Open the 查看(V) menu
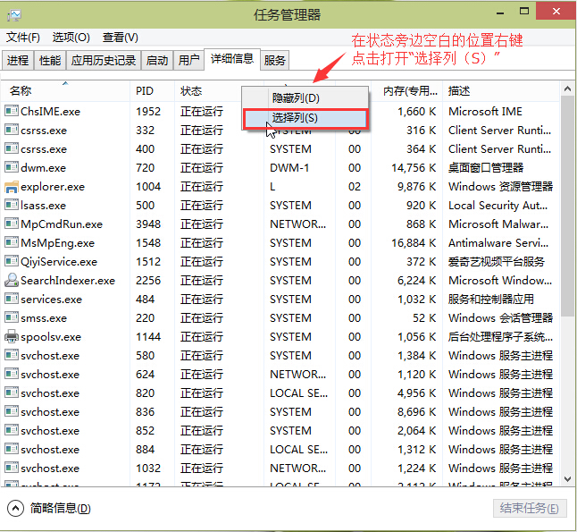Screen dimensions: 577x532 pos(120,38)
